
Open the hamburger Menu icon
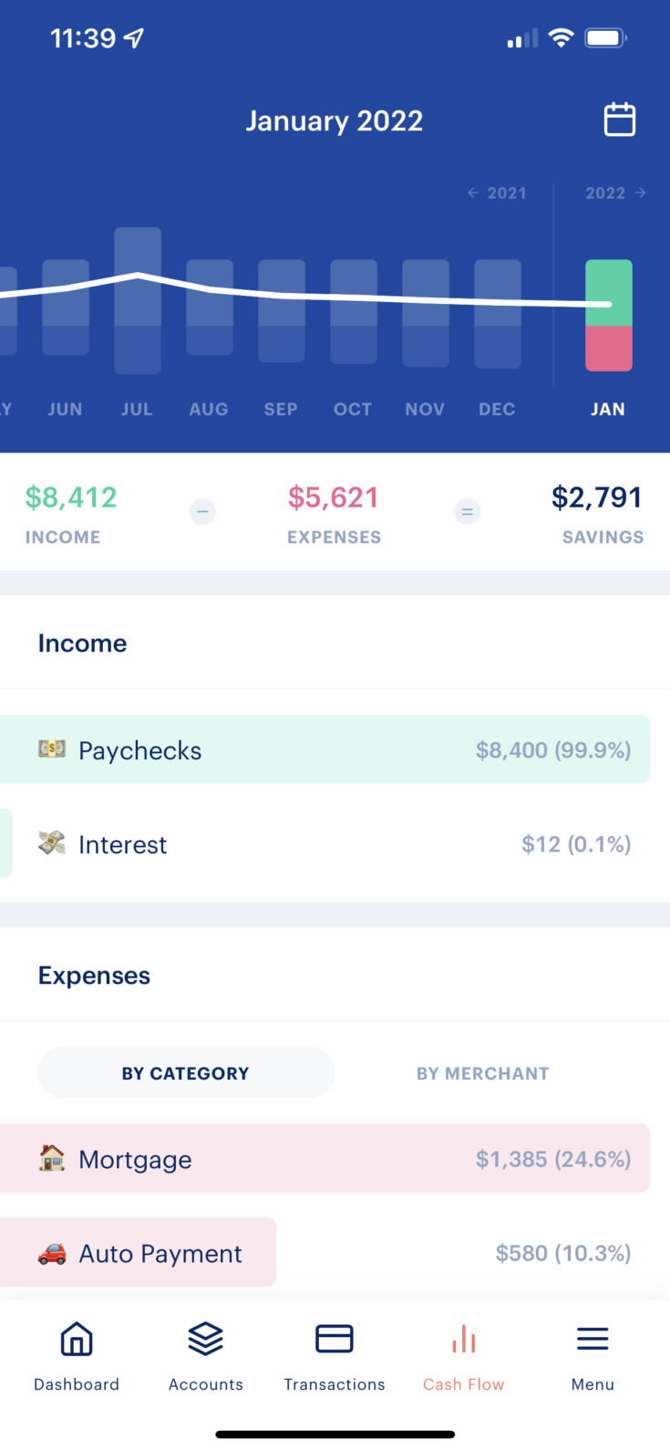593,1339
